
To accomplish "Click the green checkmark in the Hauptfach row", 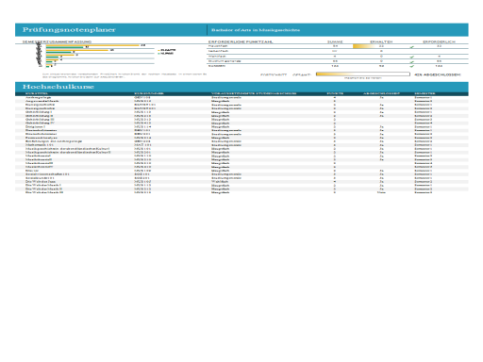I will pos(412,47).
